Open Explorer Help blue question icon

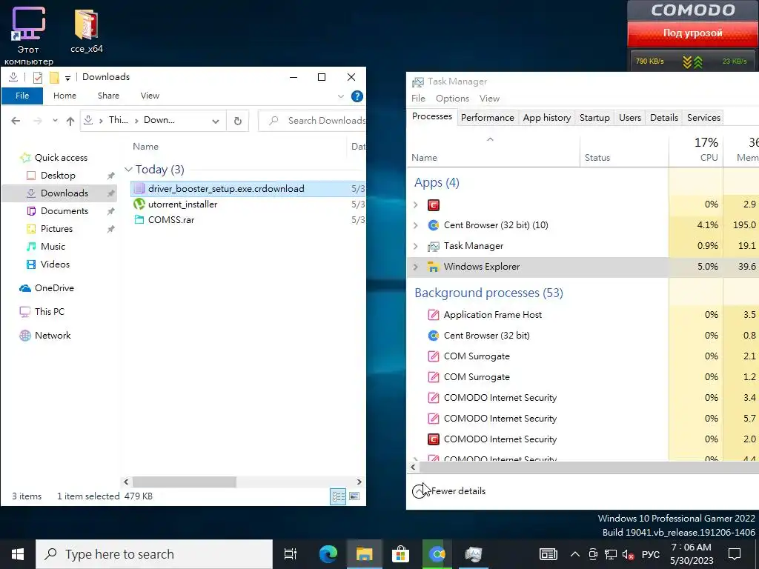[x=357, y=96]
